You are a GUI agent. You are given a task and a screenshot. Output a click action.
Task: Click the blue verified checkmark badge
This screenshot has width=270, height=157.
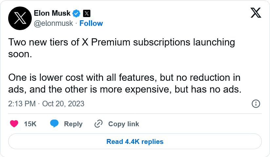coord(77,13)
